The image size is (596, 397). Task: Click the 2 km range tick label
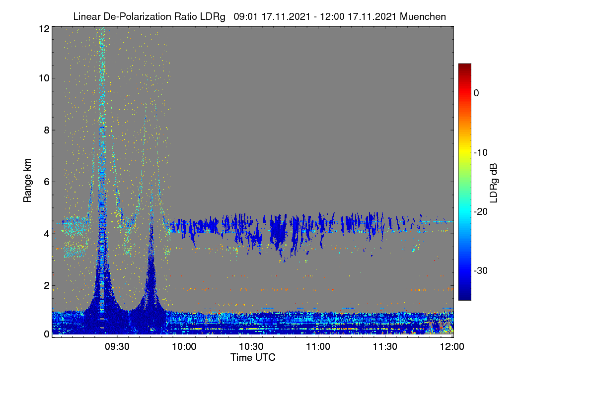pos(46,285)
